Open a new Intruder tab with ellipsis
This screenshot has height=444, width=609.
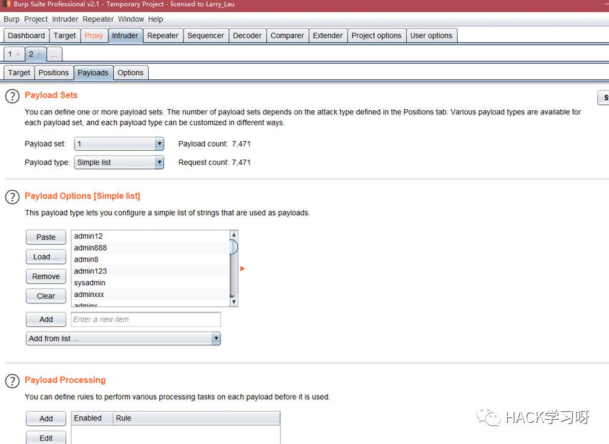tap(54, 54)
